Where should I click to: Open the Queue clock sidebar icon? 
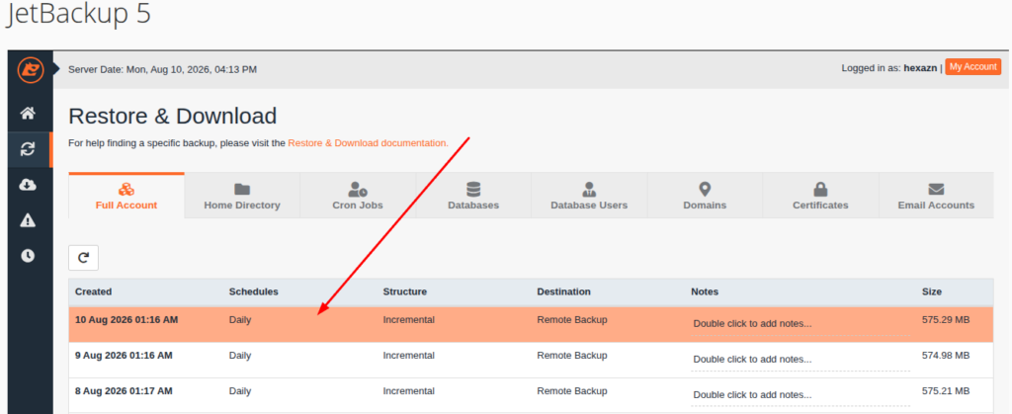tap(27, 256)
